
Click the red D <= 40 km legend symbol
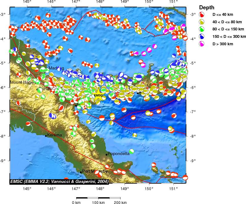click(201, 15)
